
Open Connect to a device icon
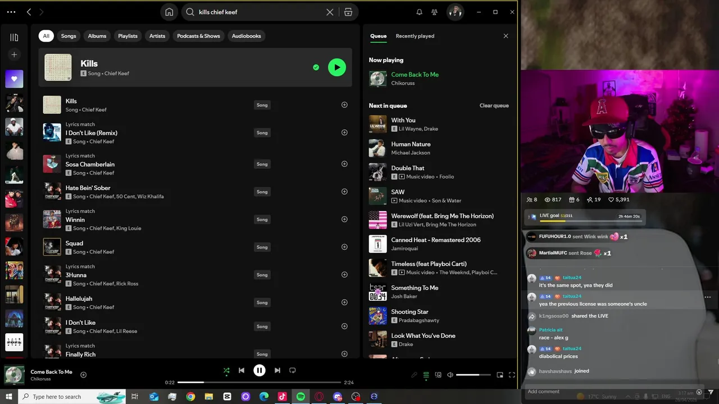tap(438, 375)
